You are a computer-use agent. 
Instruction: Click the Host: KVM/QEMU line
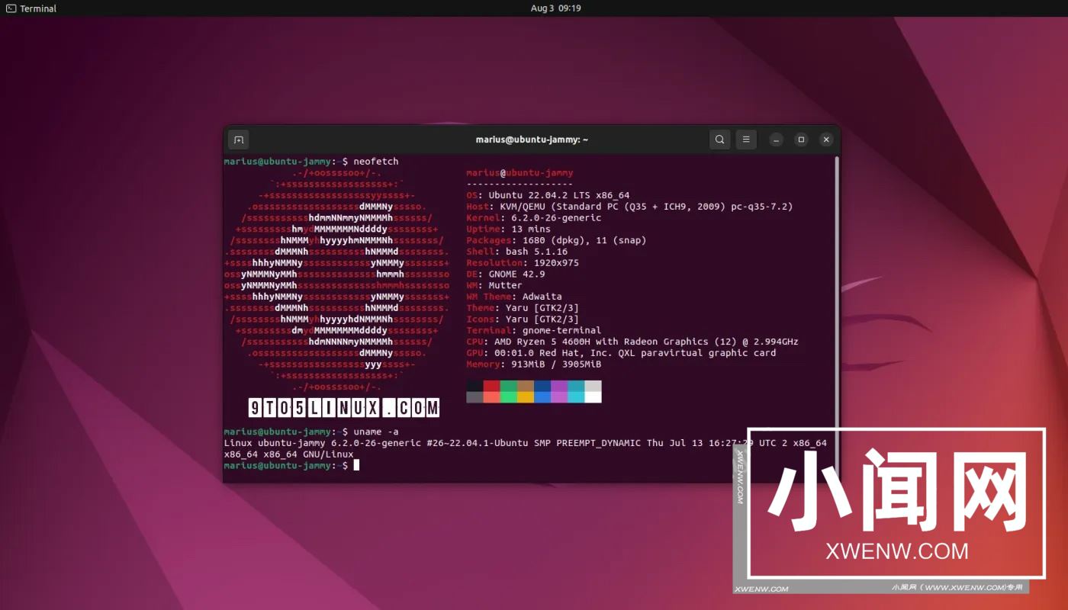(x=629, y=207)
